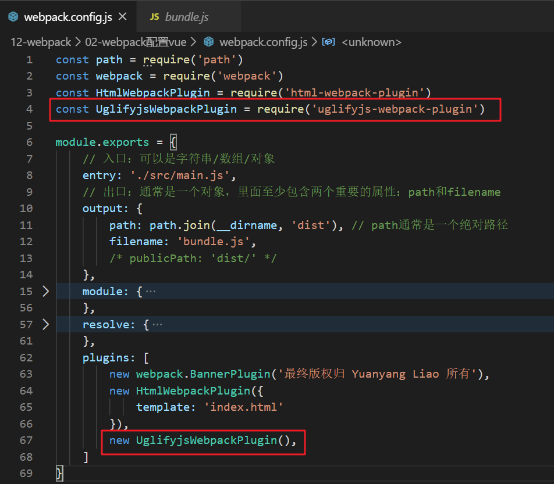Click line number 67 in the gutter
The width and height of the screenshot is (554, 484).
(26, 440)
